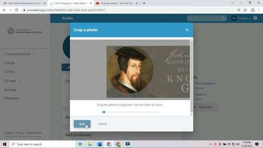This screenshot has height=148, width=263.
Task: Open a new browser tab
Action: tap(144, 3)
